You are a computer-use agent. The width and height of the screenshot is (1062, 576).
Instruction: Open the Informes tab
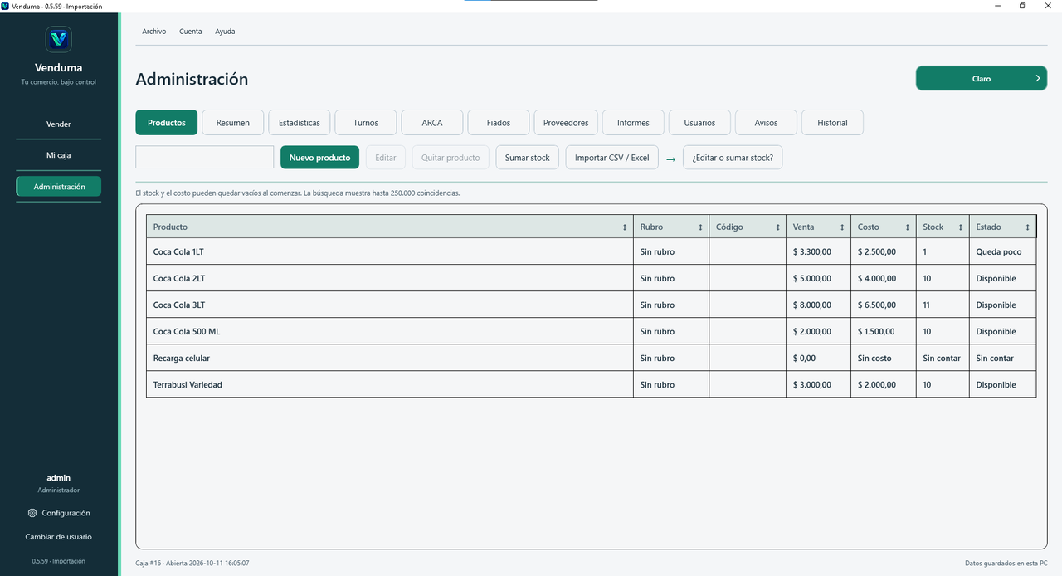(633, 123)
